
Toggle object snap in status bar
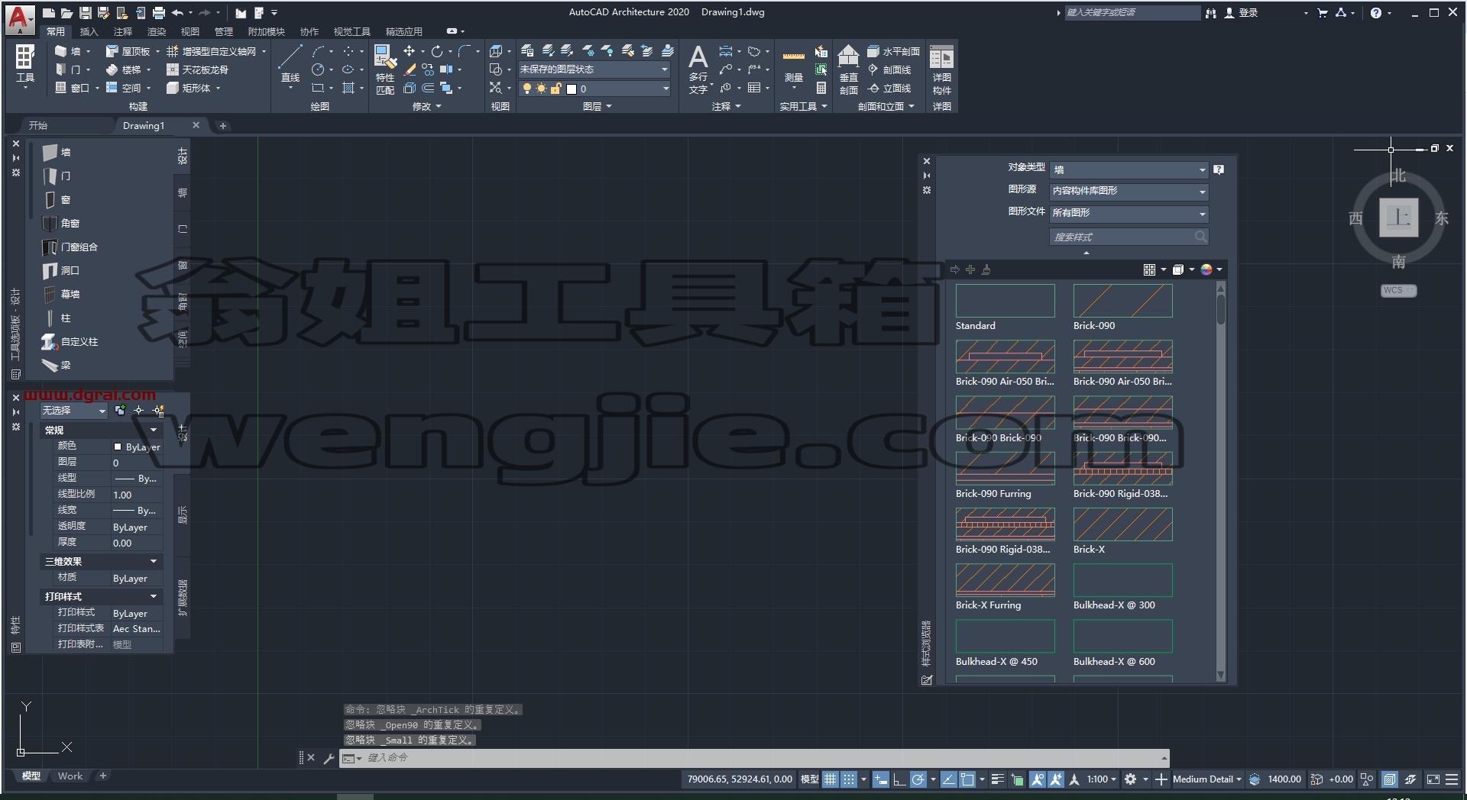[x=967, y=779]
